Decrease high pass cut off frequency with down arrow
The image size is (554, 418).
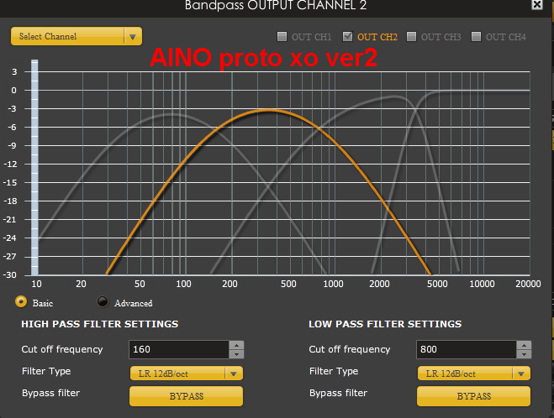click(237, 354)
